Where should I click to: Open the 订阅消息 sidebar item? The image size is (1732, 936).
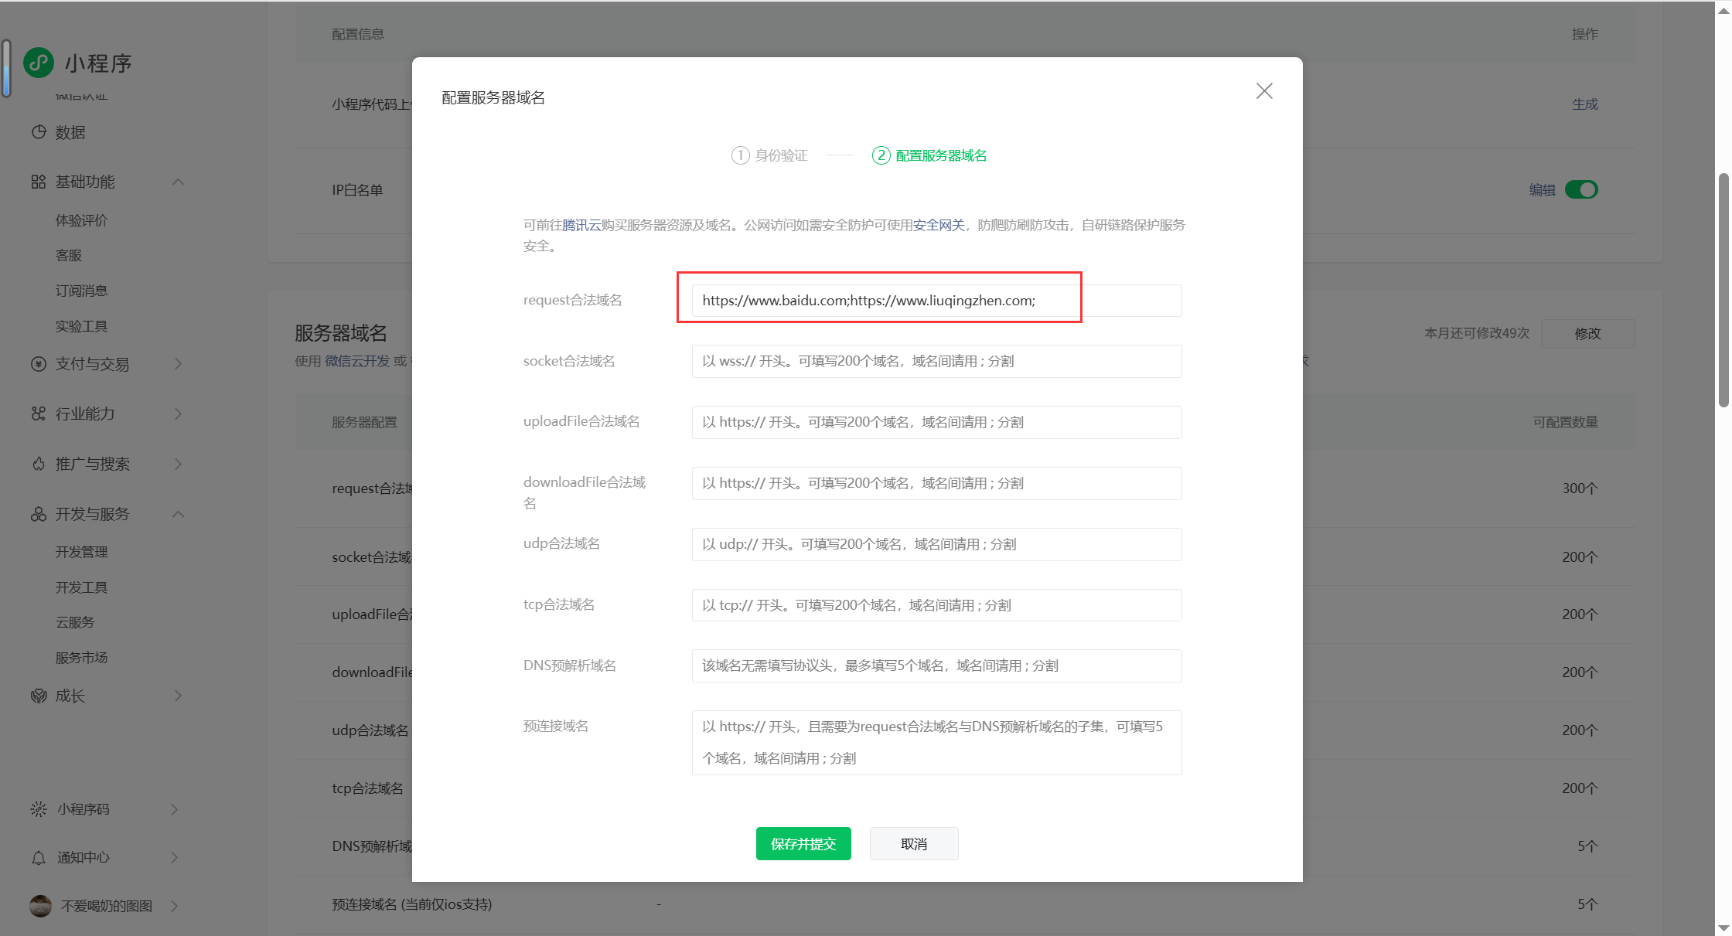(82, 291)
